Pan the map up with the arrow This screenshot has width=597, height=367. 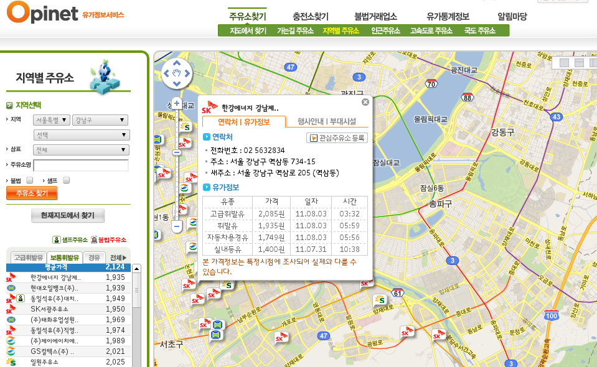coord(177,63)
